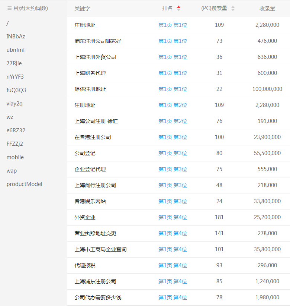The height and width of the screenshot is (306, 290).
Task: Switch to the mobile directory
Action: 15,157
